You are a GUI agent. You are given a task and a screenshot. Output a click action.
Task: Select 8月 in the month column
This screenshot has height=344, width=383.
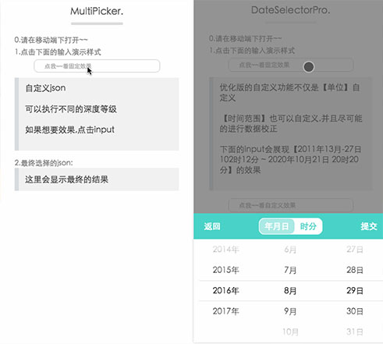pyautogui.click(x=290, y=290)
